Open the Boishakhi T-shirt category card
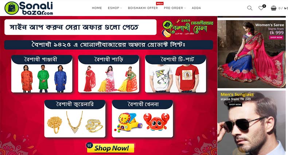 pyautogui.click(x=175, y=74)
